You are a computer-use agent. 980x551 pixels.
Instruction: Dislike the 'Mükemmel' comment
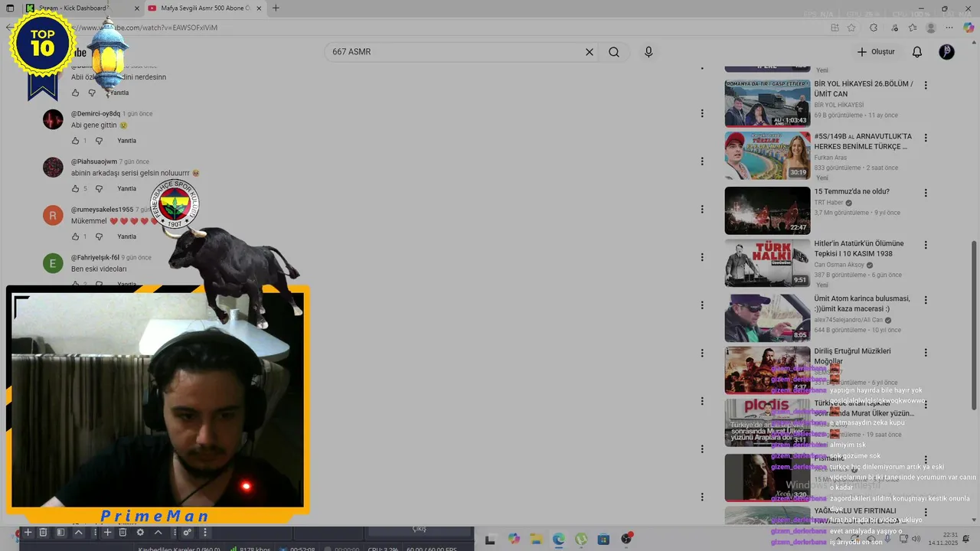pos(100,236)
